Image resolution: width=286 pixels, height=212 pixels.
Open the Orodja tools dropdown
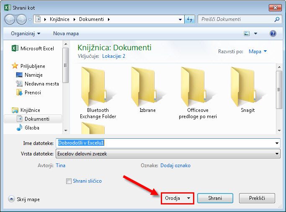(x=177, y=198)
